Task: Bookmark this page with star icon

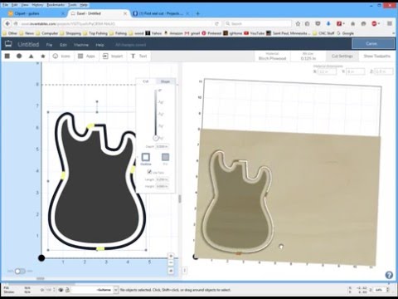Action: pyautogui.click(x=298, y=24)
